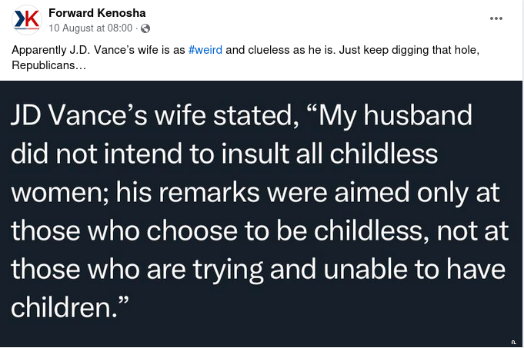Open the post options three-dots menu
Viewport: 524px width, 348px height.
[497, 18]
